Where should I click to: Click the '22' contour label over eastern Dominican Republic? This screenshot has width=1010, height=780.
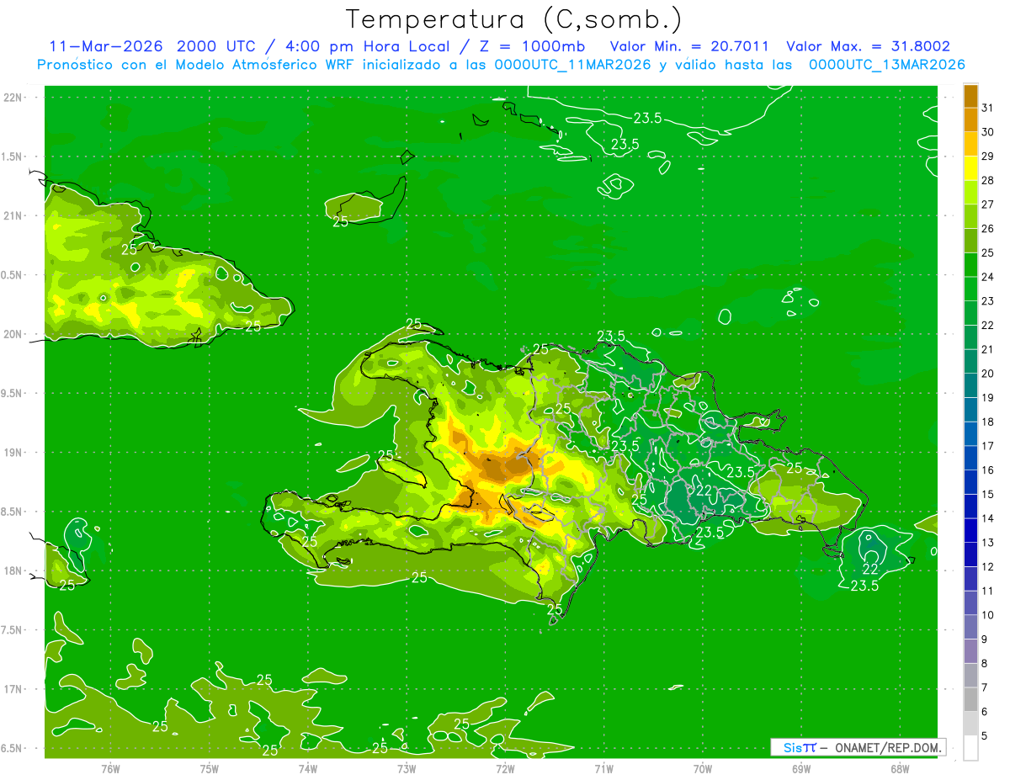[x=704, y=491]
